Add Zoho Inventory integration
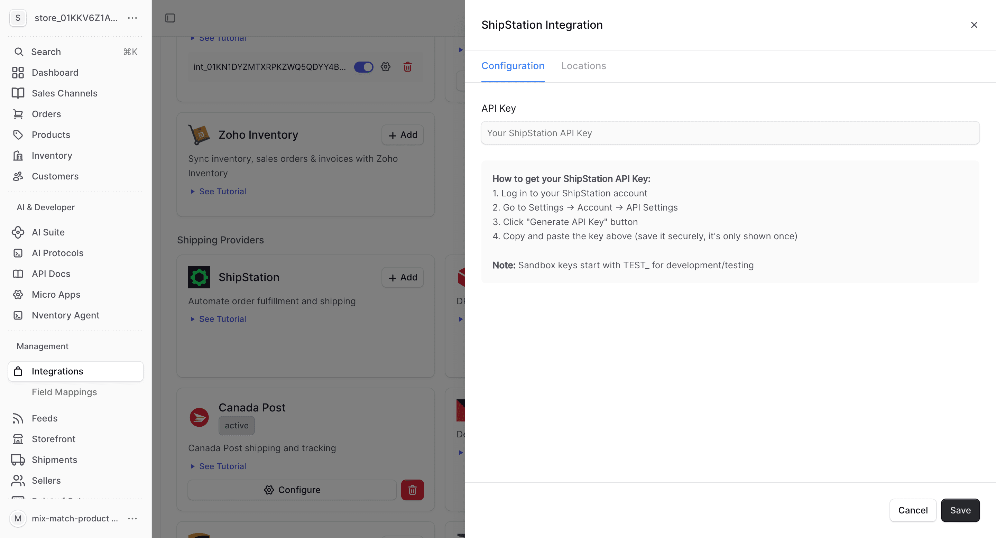This screenshot has width=996, height=538. [403, 135]
